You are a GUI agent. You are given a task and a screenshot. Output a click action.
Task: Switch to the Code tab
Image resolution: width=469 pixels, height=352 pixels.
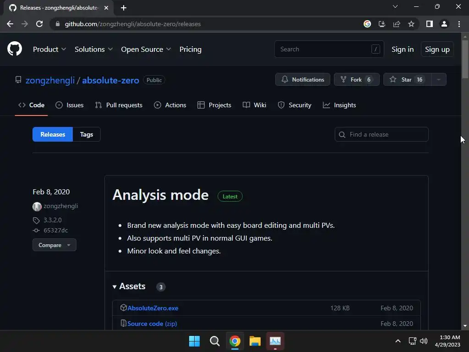pyautogui.click(x=32, y=105)
